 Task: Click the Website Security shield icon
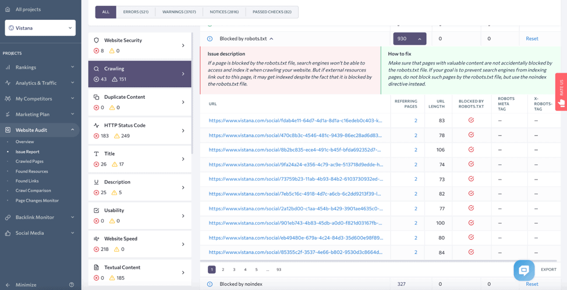(96, 41)
